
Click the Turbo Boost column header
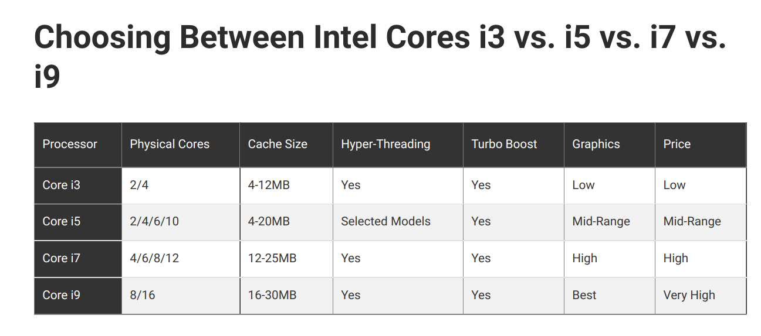(x=504, y=144)
